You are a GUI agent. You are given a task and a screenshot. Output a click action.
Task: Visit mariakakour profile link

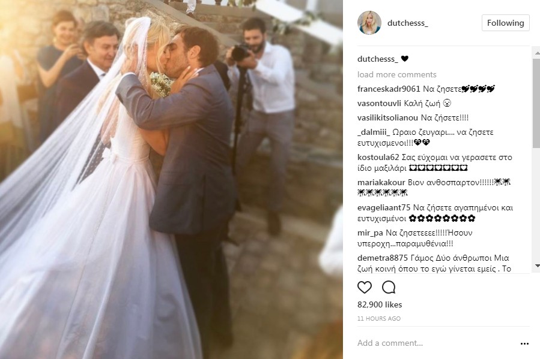(x=381, y=182)
